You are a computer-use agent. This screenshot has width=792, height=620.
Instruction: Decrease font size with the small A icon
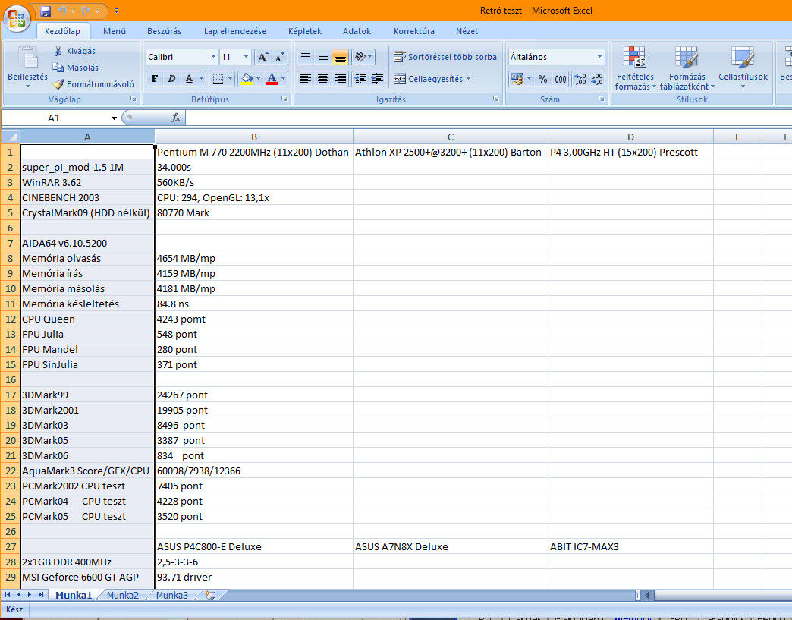click(x=279, y=57)
